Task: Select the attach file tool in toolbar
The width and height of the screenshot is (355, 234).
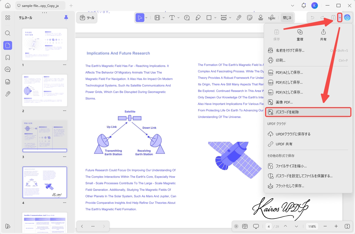Action: click(x=239, y=18)
